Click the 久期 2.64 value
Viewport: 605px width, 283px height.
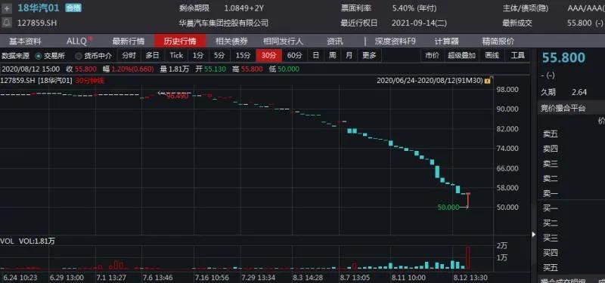[579, 92]
